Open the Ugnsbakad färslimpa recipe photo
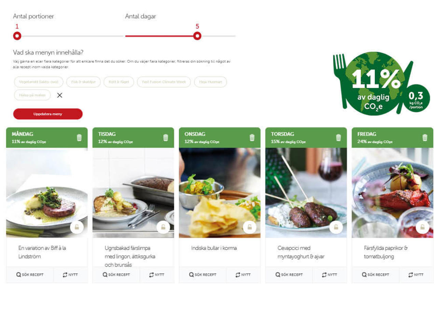 [x=133, y=193]
